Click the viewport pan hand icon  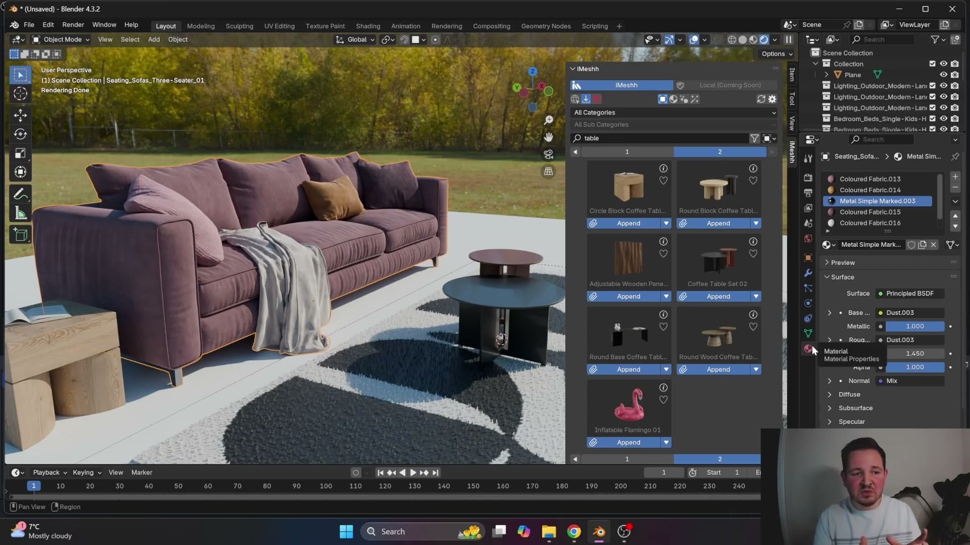click(x=548, y=137)
